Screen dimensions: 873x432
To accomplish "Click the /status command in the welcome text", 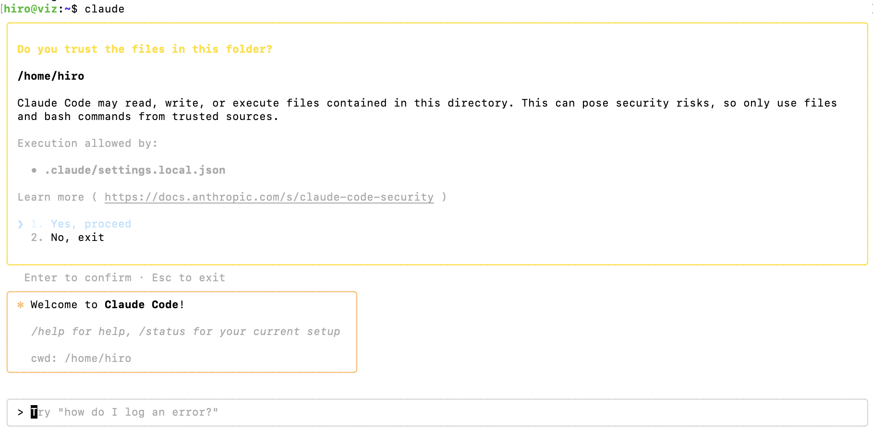I will coord(162,332).
